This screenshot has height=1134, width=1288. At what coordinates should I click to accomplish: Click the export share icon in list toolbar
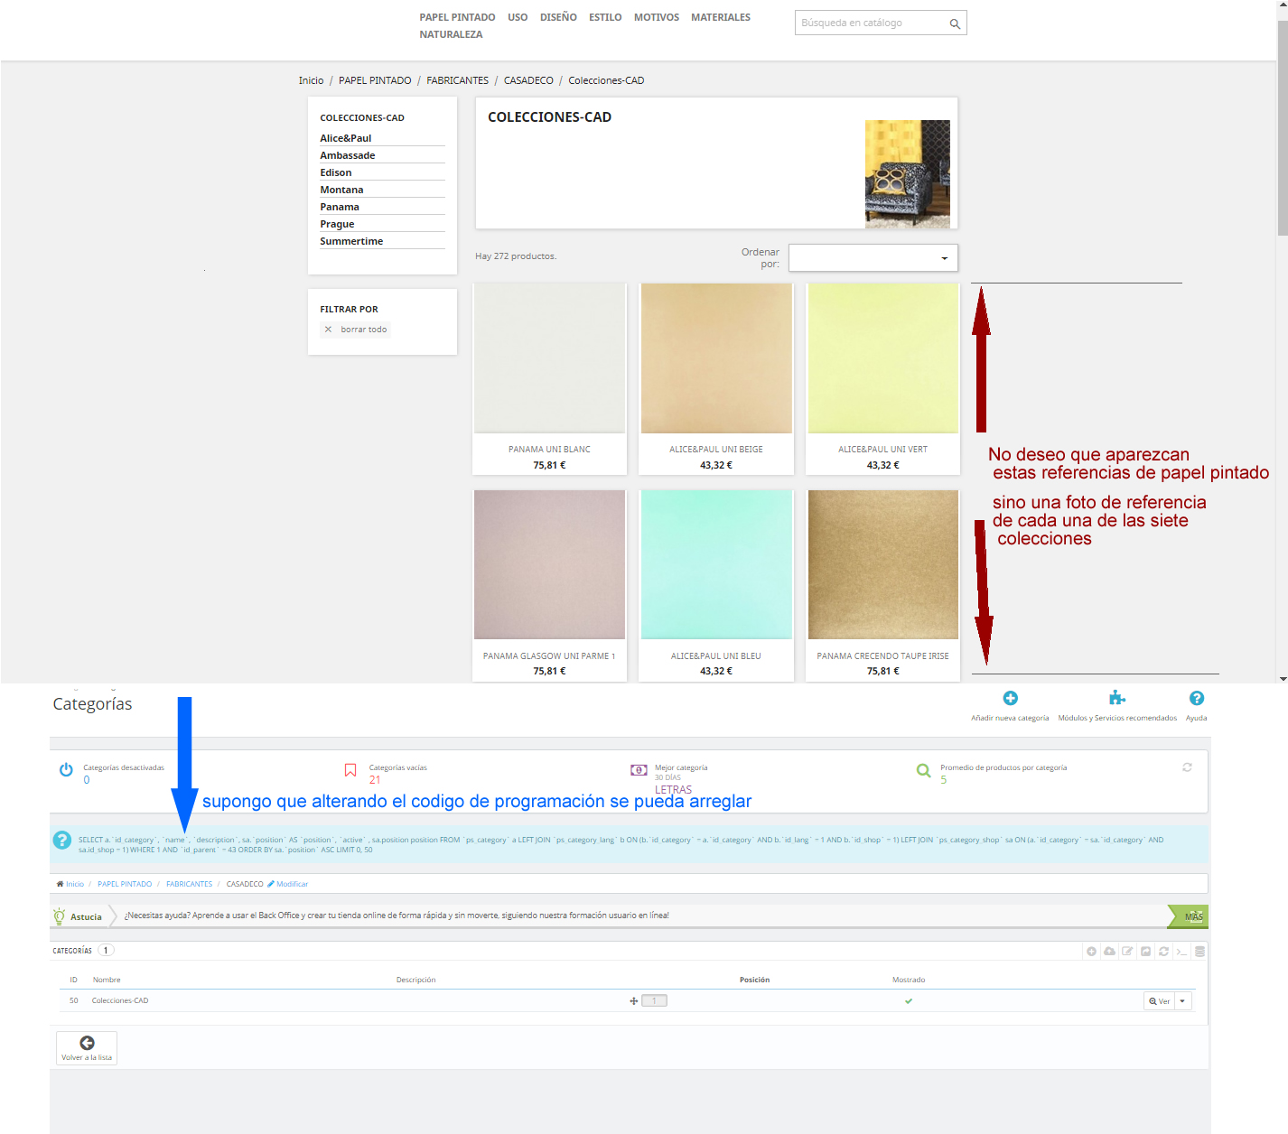[1145, 951]
